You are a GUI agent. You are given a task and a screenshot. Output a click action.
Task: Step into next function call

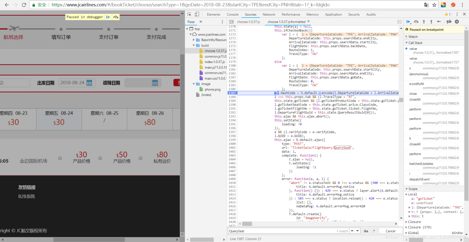point(424,22)
